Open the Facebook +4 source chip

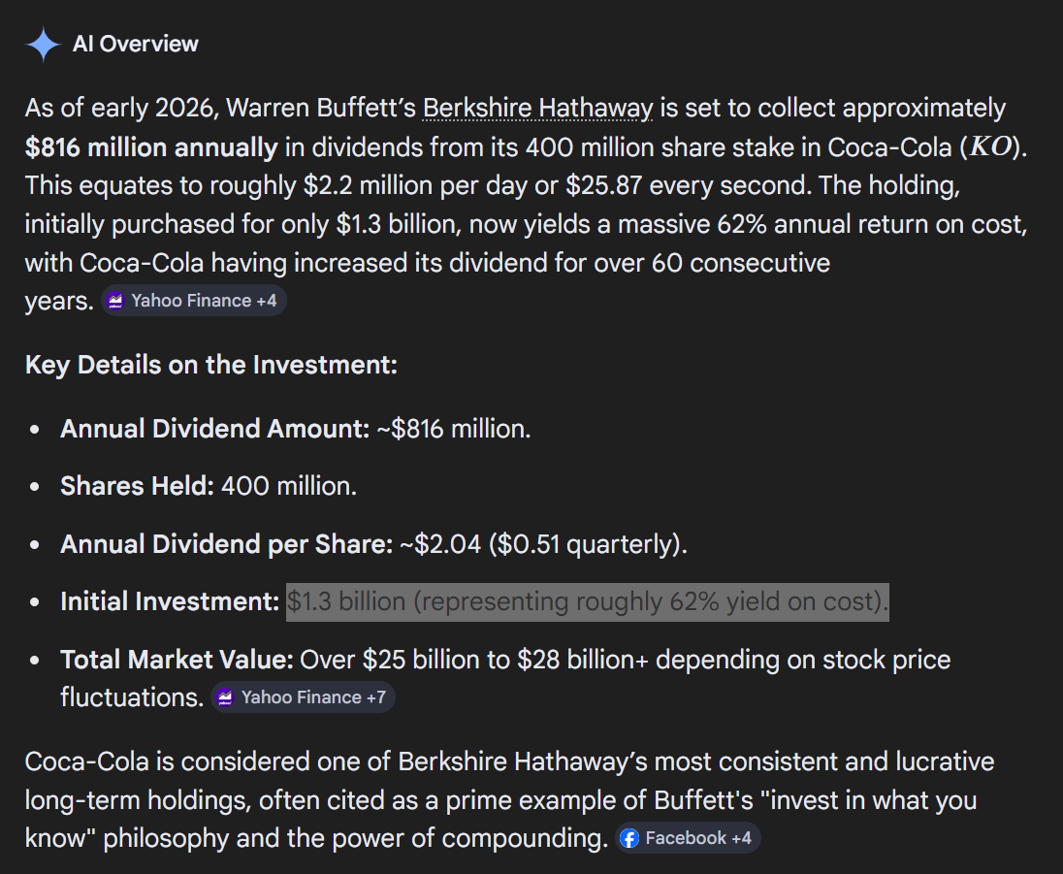688,838
